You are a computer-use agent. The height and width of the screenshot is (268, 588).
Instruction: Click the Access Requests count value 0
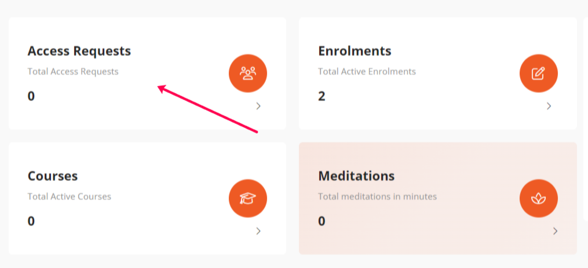31,96
